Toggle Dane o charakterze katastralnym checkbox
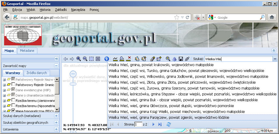The width and height of the screenshot is (279, 134). coord(13,95)
